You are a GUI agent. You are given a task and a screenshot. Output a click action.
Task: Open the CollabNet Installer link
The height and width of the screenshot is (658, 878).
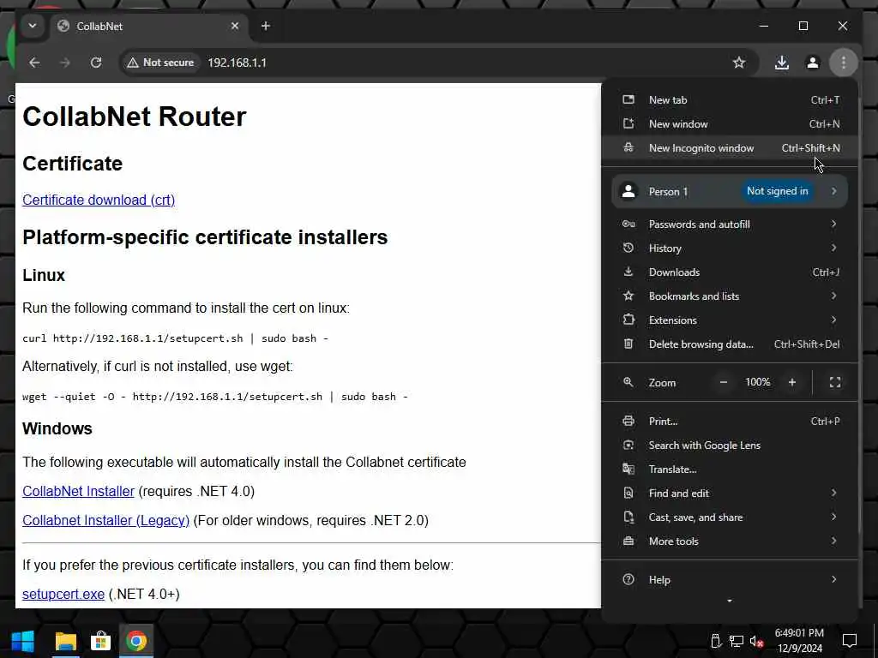(78, 491)
